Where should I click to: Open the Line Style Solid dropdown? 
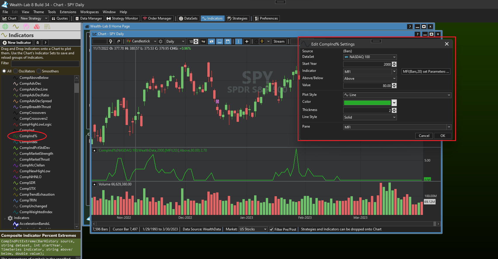point(370,117)
